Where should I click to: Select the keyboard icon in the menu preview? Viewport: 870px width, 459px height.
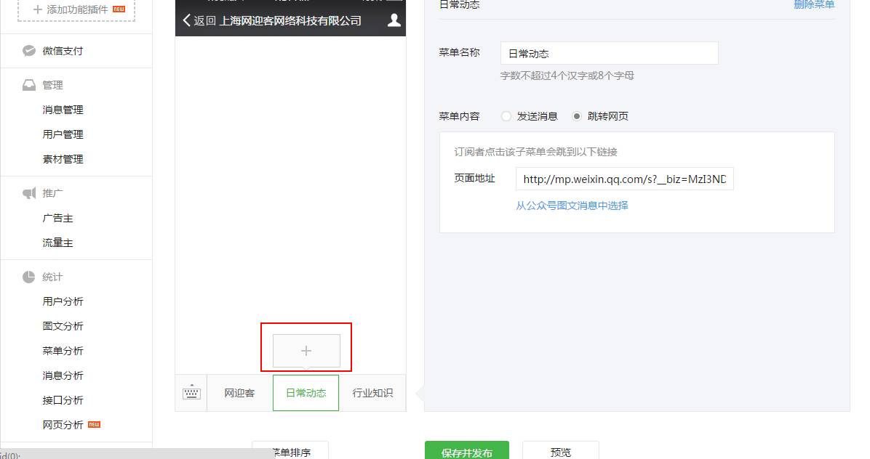point(191,392)
